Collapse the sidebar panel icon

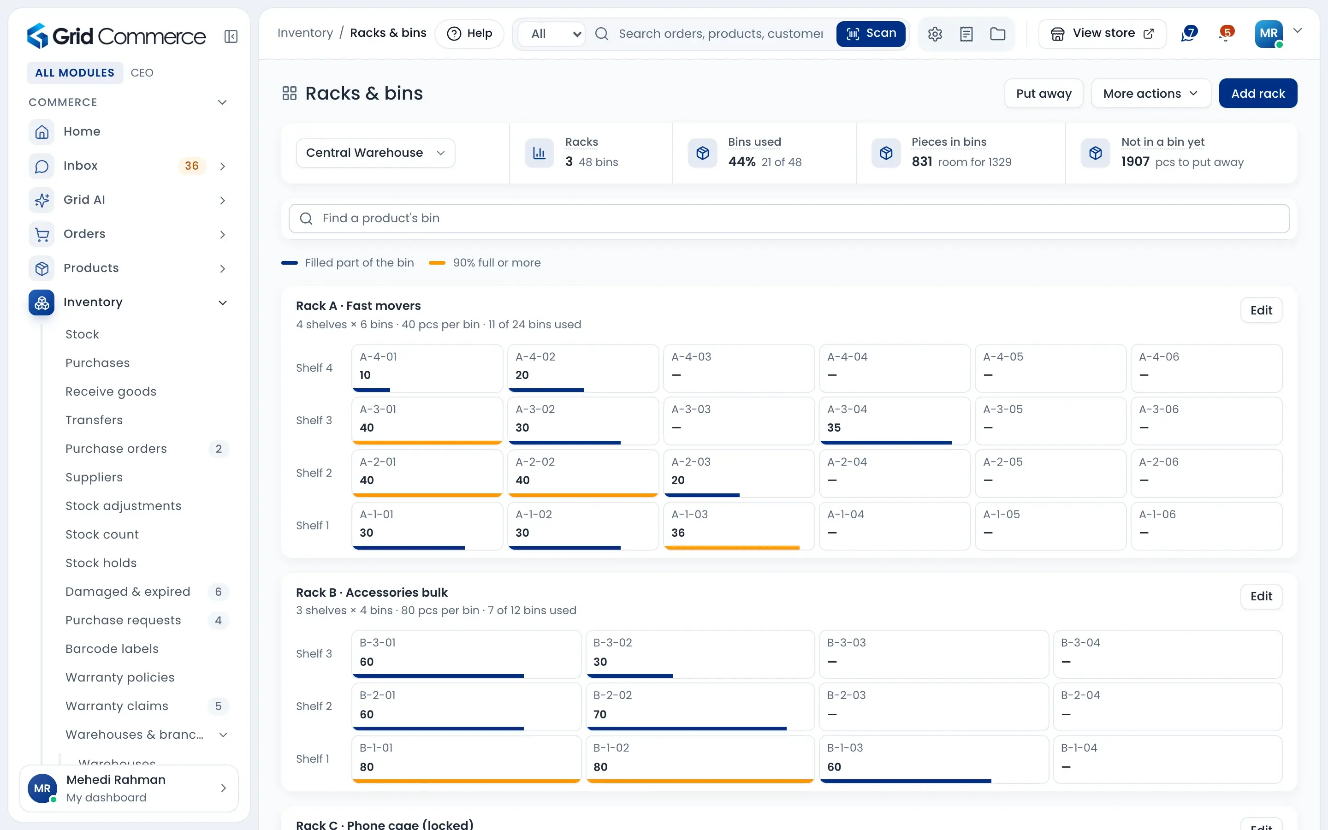tap(231, 36)
